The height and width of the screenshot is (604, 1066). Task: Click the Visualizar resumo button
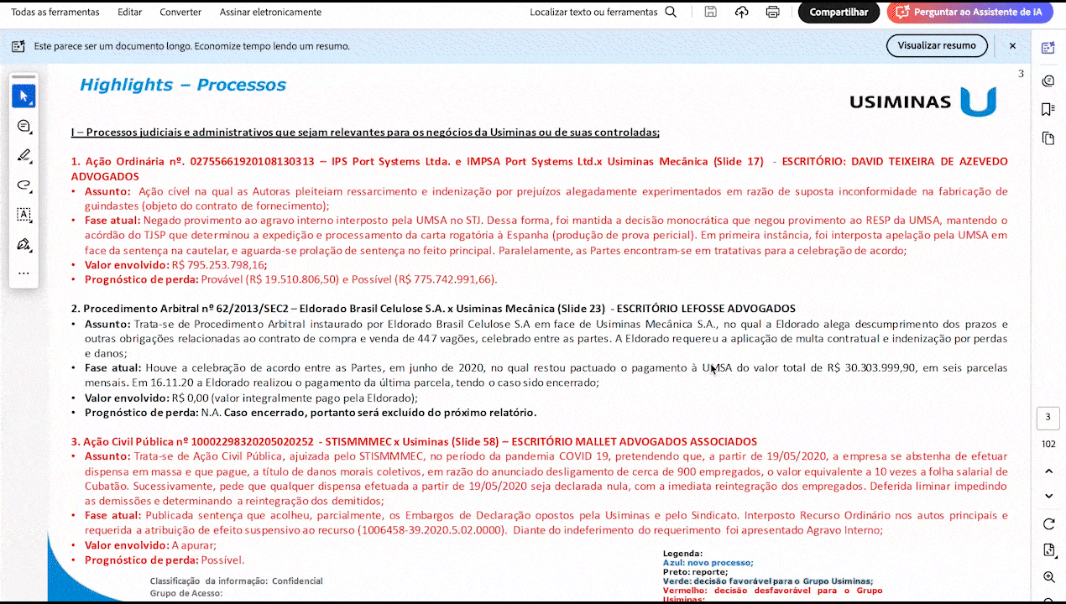(x=937, y=46)
